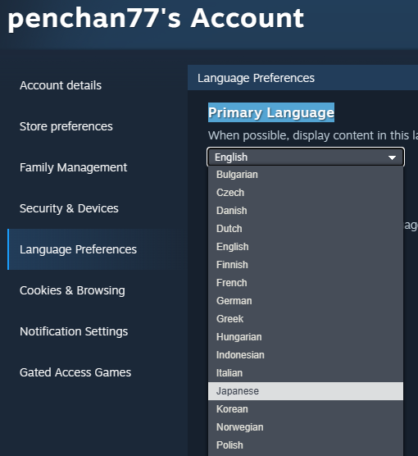Pick Polish from the dropdown list
Screen dimensions: 418x456
(306, 445)
